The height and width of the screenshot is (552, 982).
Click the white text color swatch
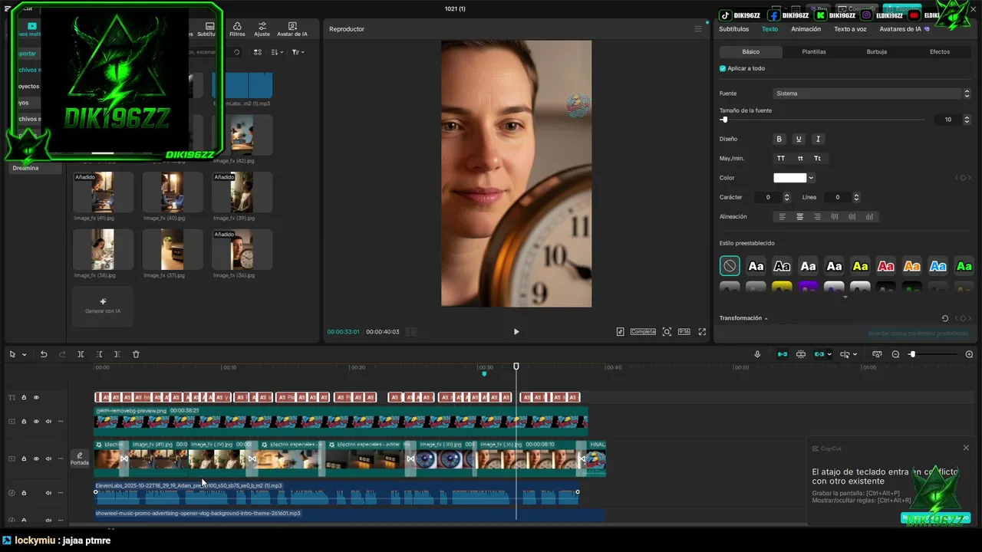[x=790, y=178]
